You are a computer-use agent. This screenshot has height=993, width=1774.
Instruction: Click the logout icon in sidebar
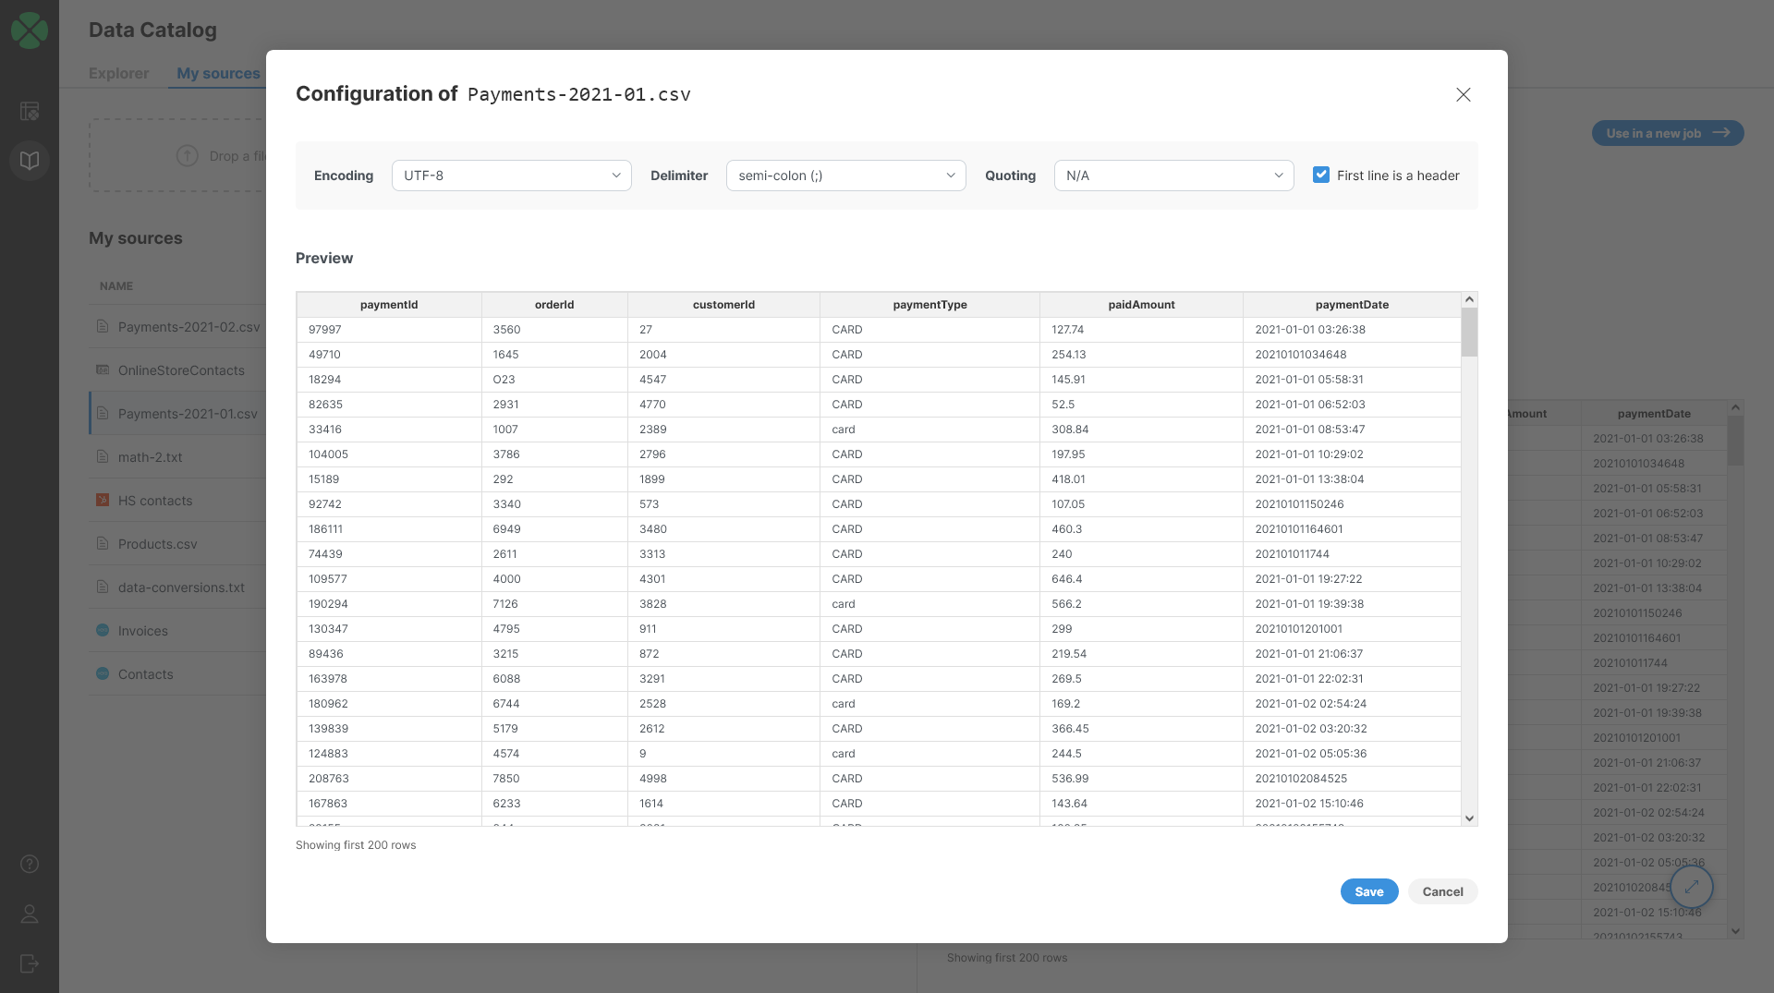click(x=30, y=963)
